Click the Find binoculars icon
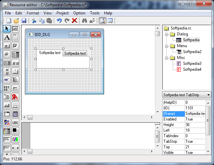 point(84,21)
